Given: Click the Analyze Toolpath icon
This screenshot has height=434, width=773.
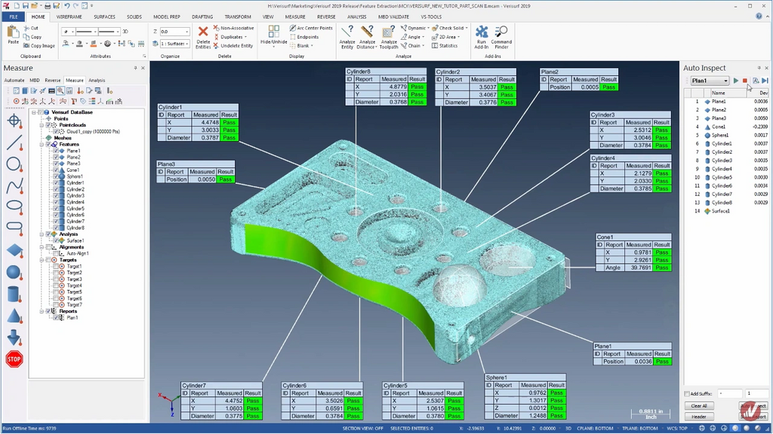Looking at the screenshot, I should tap(388, 37).
